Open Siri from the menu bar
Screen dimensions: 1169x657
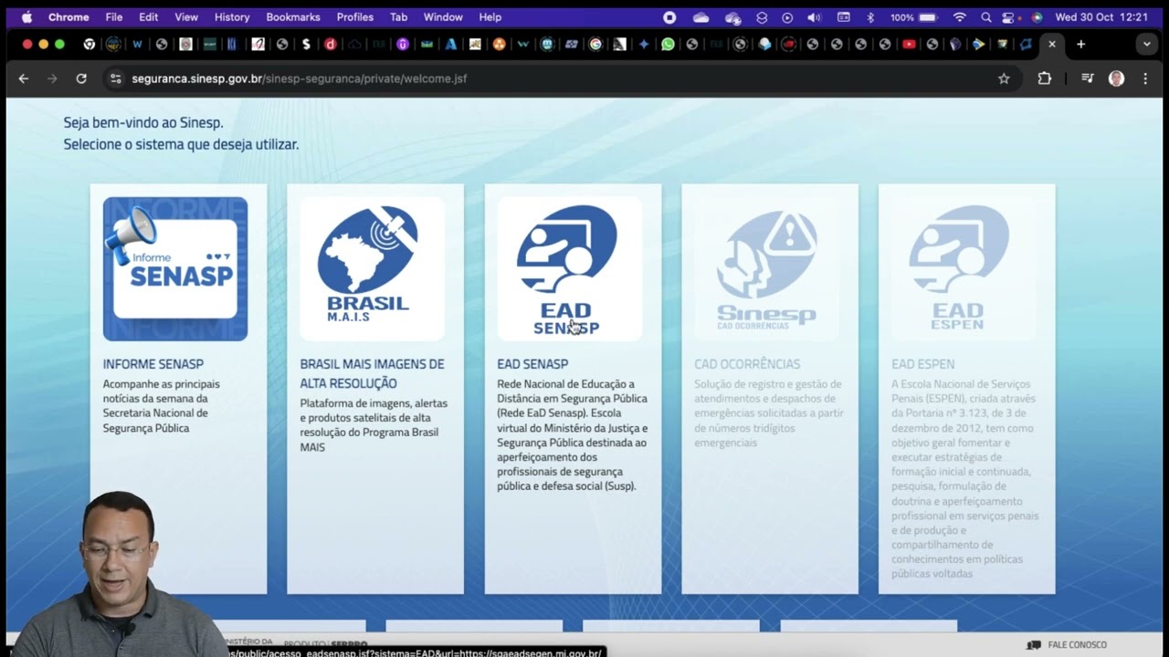1037,17
